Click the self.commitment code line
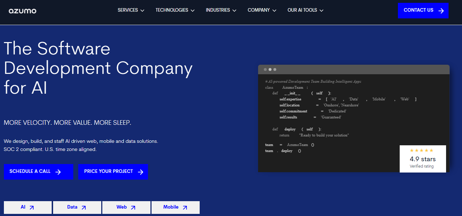This screenshot has height=216, width=462. point(313,111)
